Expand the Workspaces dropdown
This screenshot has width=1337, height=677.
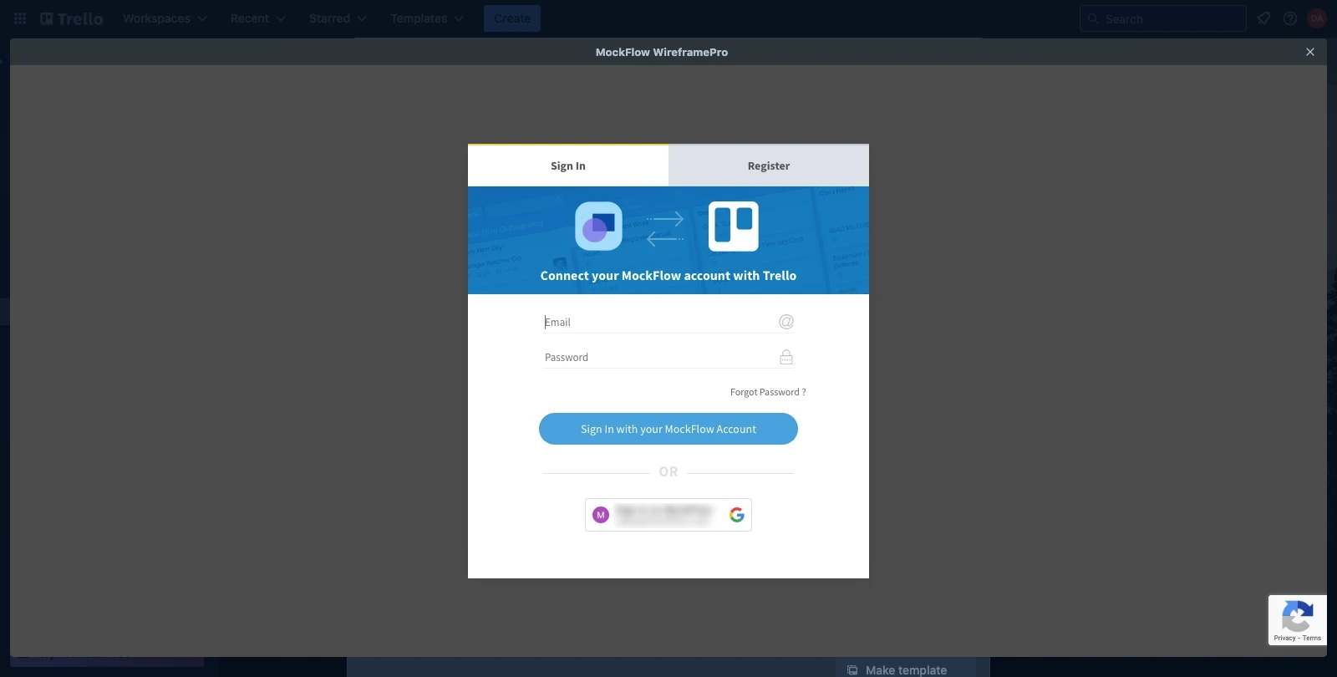pyautogui.click(x=165, y=18)
